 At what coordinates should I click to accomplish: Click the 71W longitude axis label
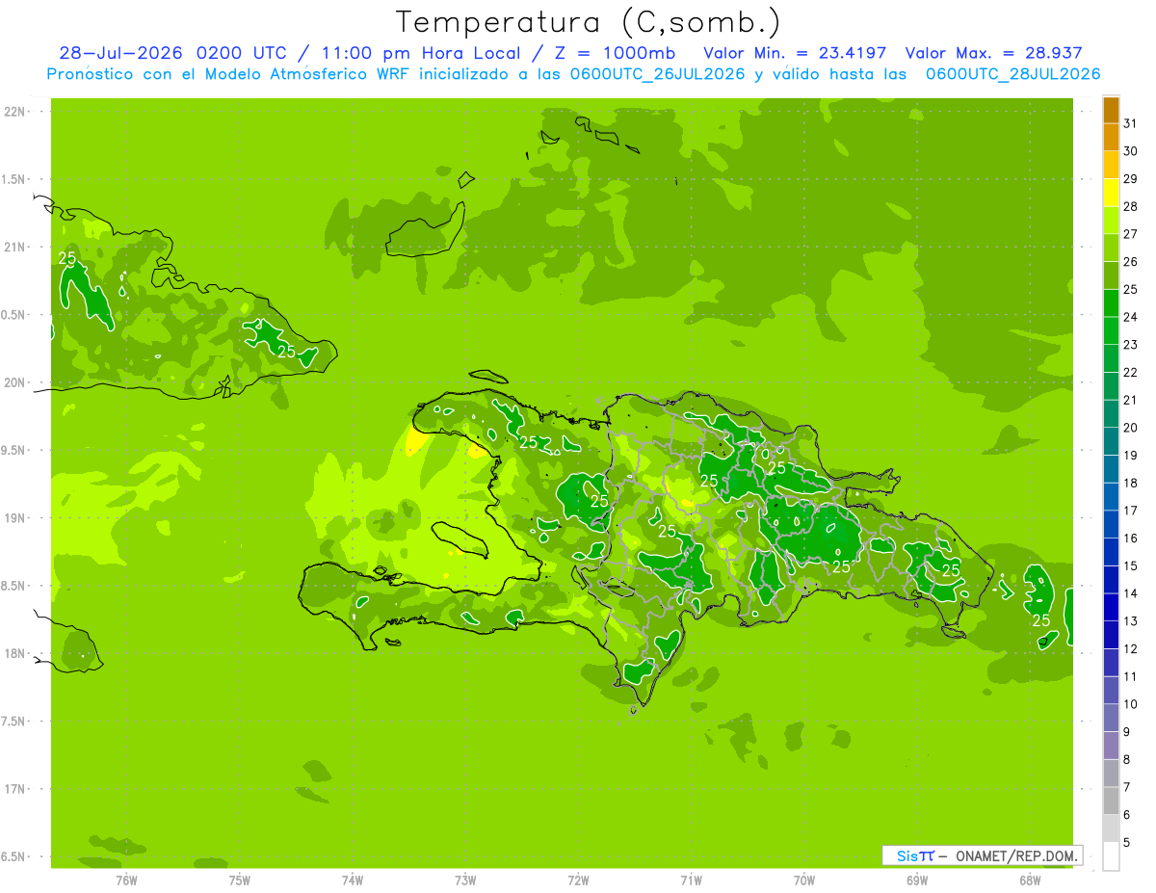click(691, 880)
